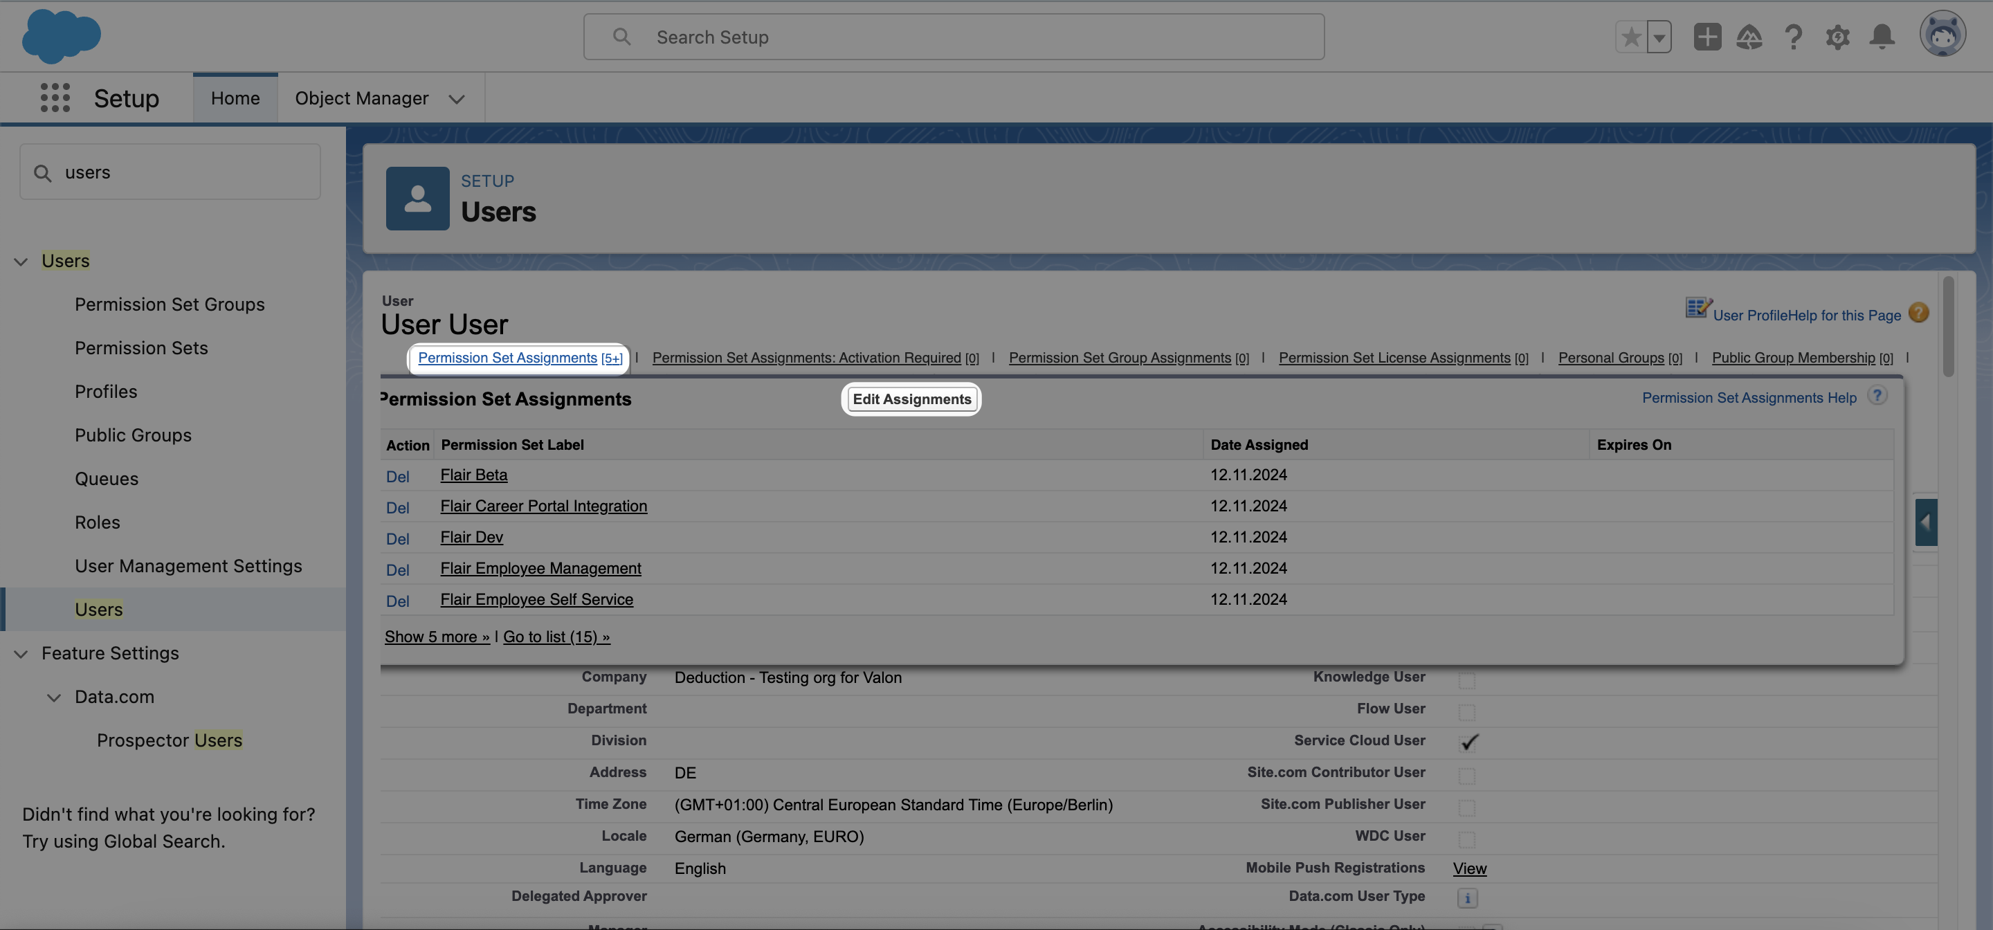Open the Trailhead guidance icon
The height and width of the screenshot is (930, 1993).
1749,37
